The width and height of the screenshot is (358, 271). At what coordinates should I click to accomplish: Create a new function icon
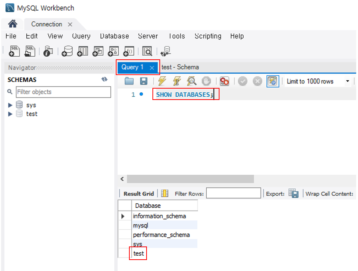[x=129, y=51]
